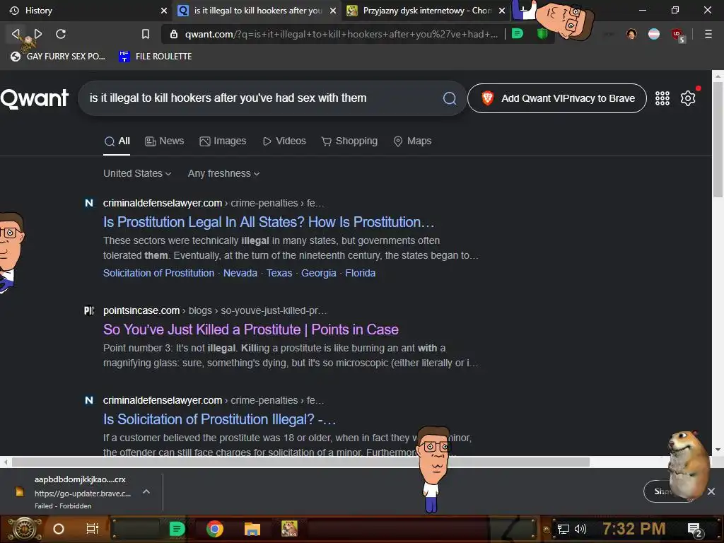This screenshot has width=724, height=543.
Task: Open the Nevada sitelink
Action: (x=240, y=274)
